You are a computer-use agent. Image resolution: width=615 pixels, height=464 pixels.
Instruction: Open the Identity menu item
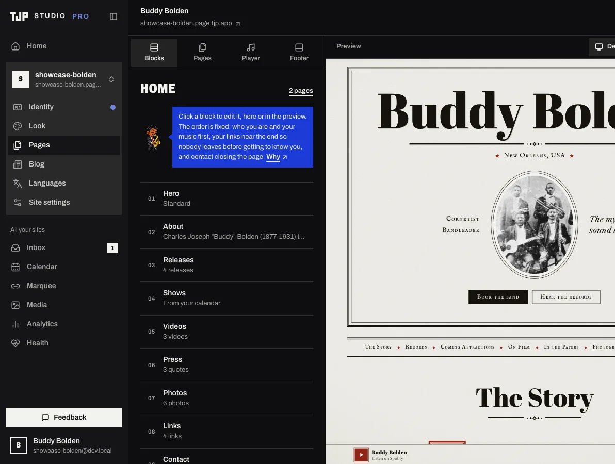pyautogui.click(x=64, y=107)
